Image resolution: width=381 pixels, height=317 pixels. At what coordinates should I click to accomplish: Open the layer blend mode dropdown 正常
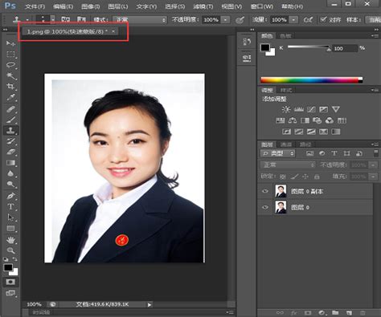tap(288, 165)
